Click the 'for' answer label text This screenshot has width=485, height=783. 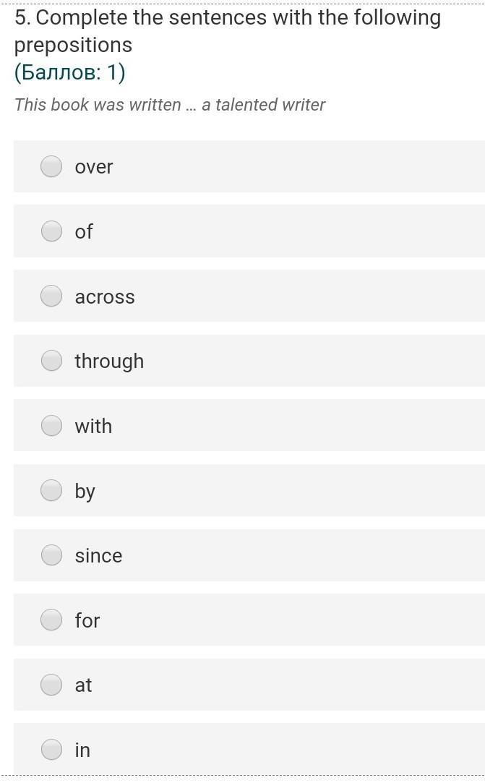[x=87, y=621]
